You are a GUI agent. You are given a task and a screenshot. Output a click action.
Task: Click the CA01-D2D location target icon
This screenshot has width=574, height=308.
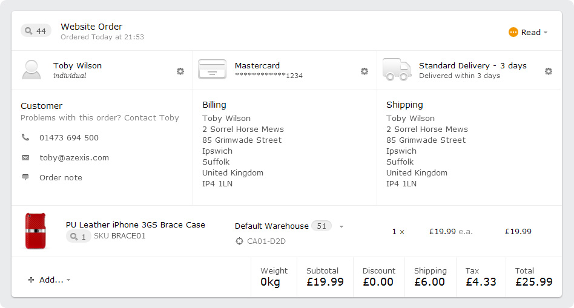tap(239, 241)
